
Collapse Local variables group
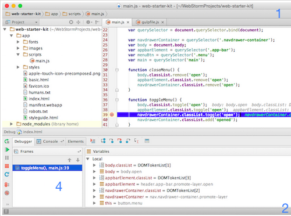click(x=88, y=159)
